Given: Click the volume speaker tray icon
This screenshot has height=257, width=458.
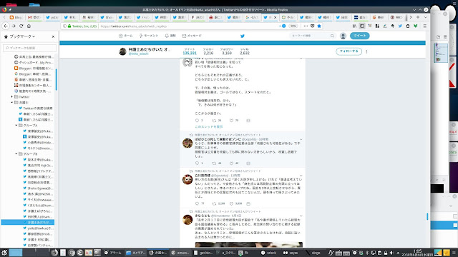Looking at the screenshot, I should point(391,253).
